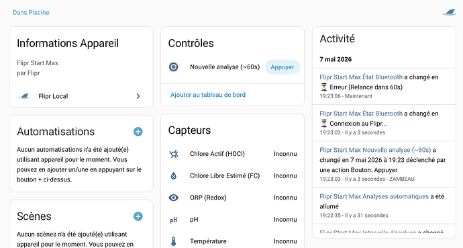The height and width of the screenshot is (248, 463).
Task: Click the Flipr Local text entry
Action: pyautogui.click(x=53, y=96)
